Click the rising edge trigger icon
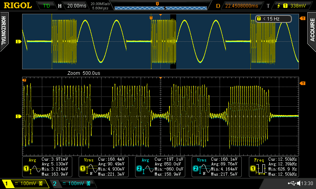This screenshot has height=189, width=316. [278, 6]
